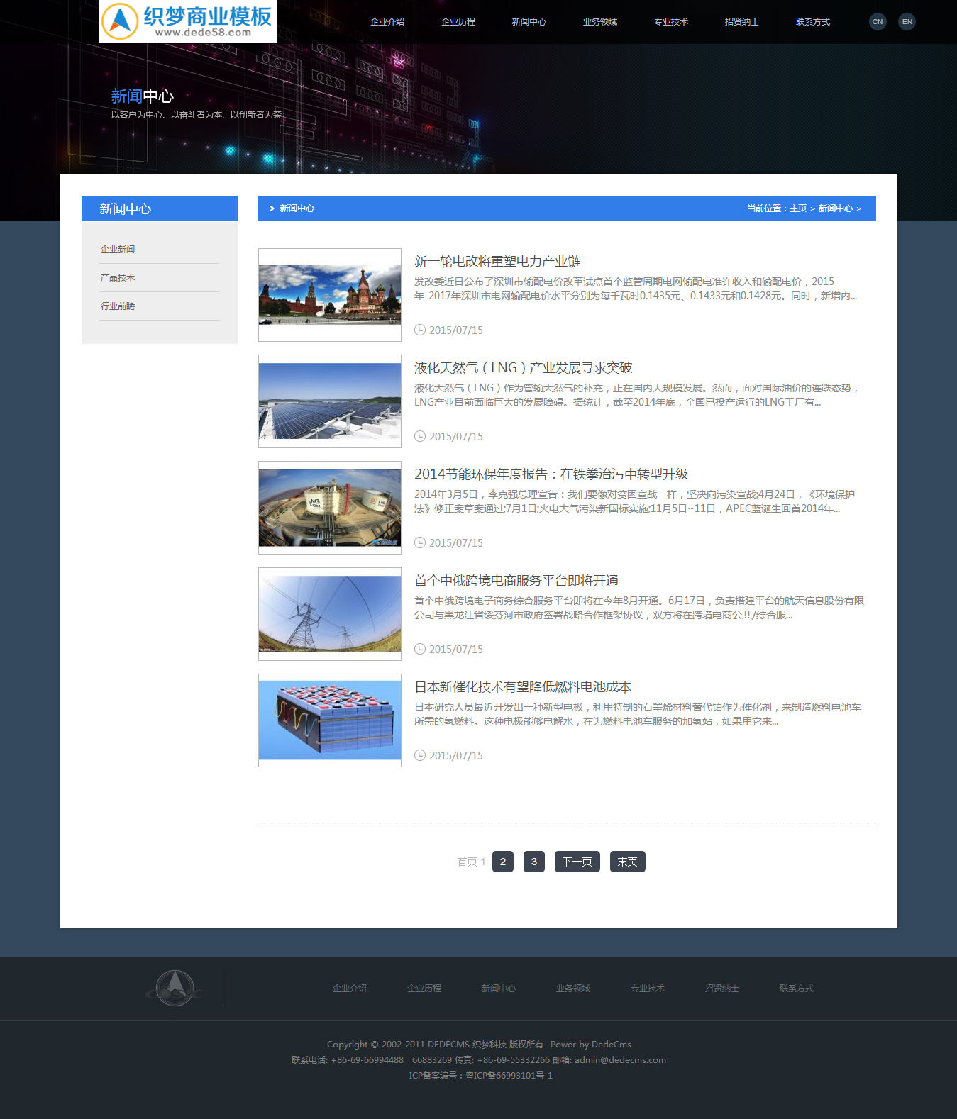Open article 新一轮电改将重塑电力产业链
Screen dimensions: 957x1119
coord(497,262)
